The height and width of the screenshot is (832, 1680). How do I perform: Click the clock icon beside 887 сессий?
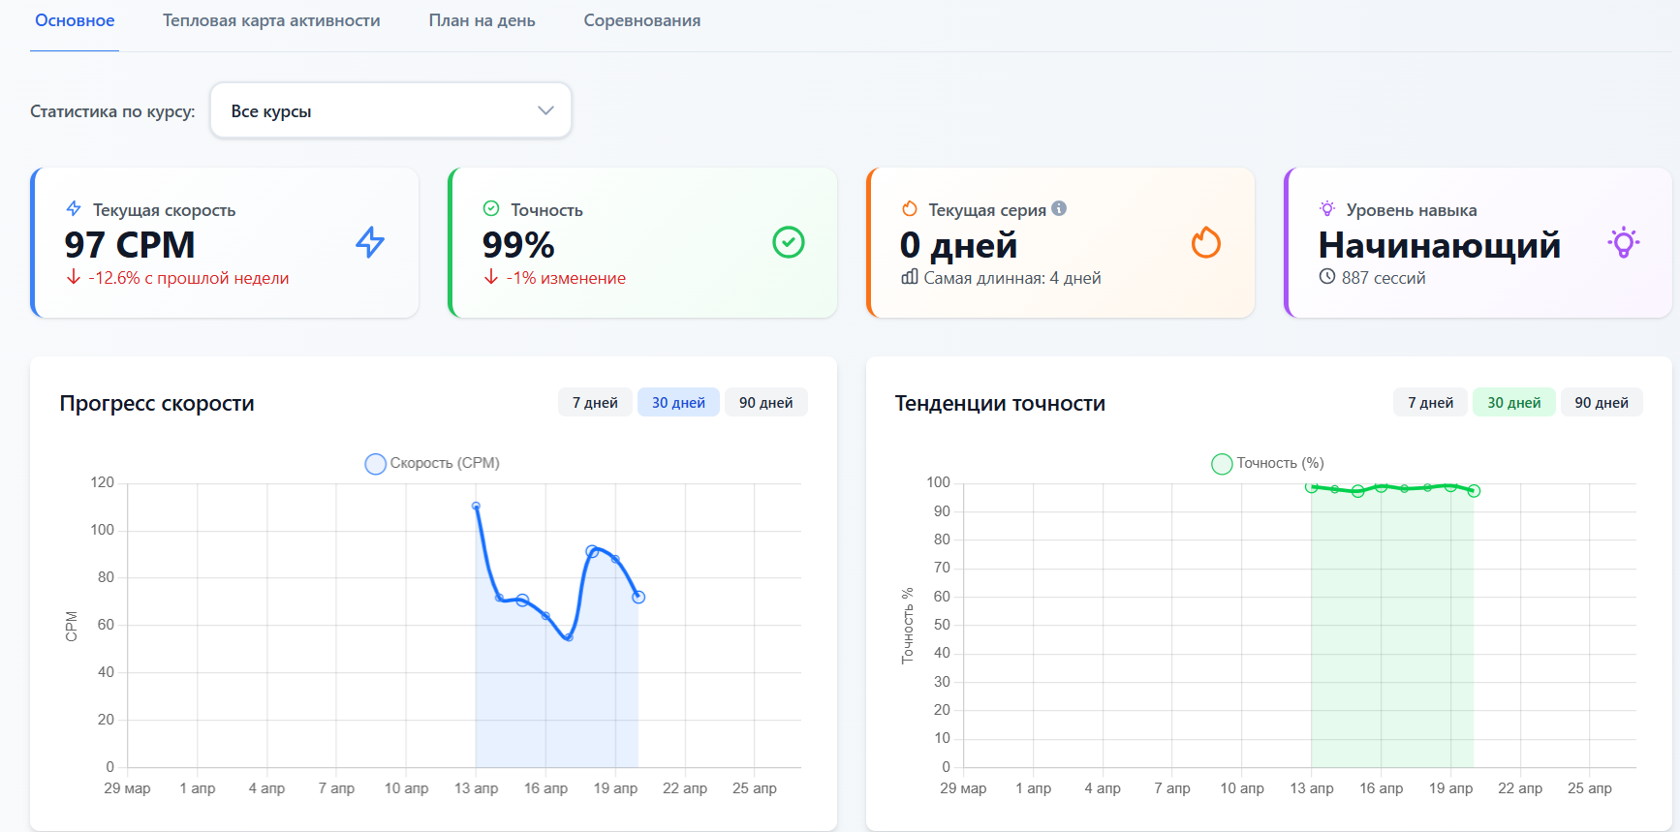(x=1326, y=277)
